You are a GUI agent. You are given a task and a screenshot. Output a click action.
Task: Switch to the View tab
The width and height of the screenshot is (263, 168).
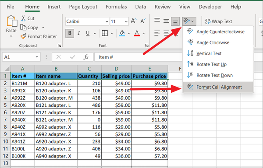point(185,7)
